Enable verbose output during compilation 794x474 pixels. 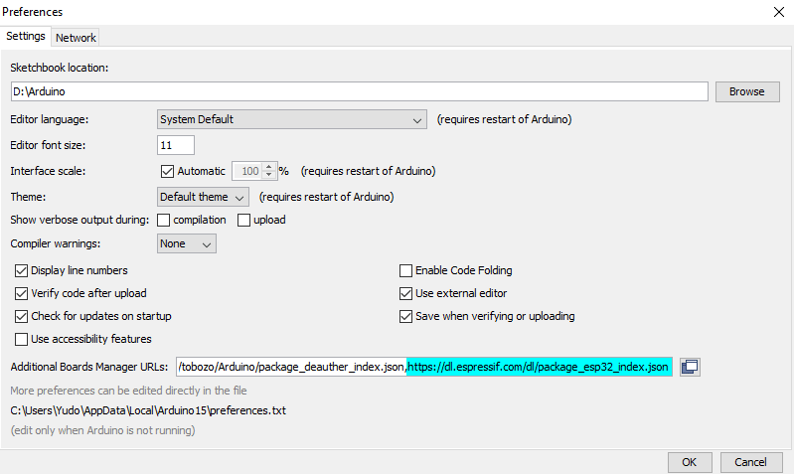[x=164, y=220]
